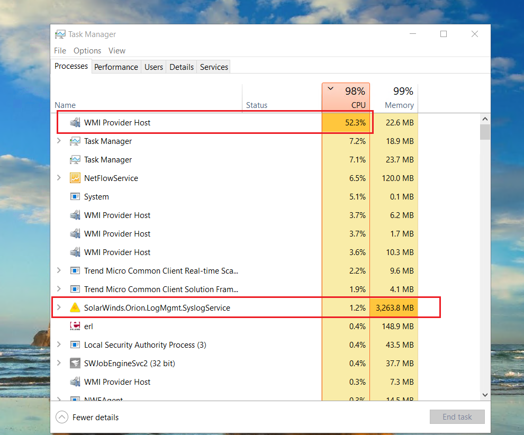
Task: Minimize the Task Manager window
Action: pos(413,34)
